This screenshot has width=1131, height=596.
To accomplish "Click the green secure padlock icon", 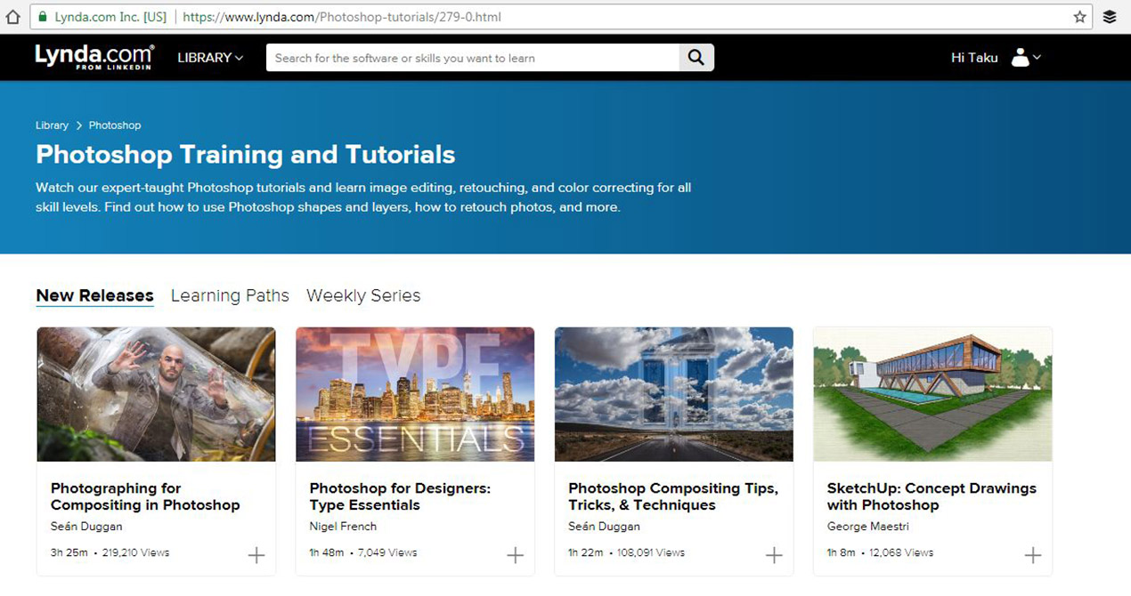I will (42, 17).
